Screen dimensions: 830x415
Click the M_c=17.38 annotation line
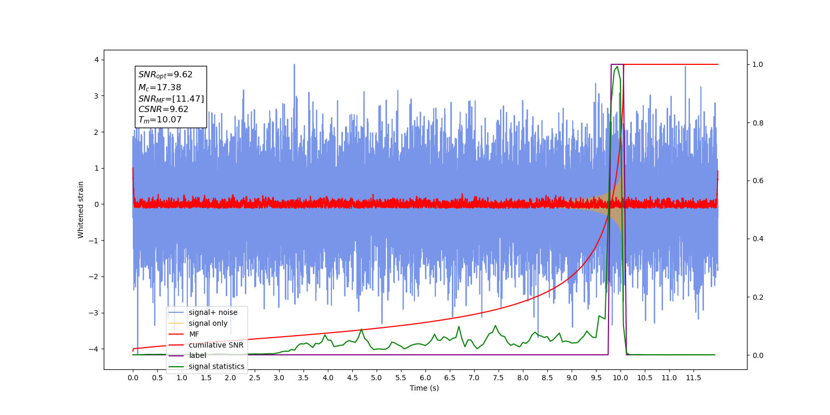tap(160, 88)
